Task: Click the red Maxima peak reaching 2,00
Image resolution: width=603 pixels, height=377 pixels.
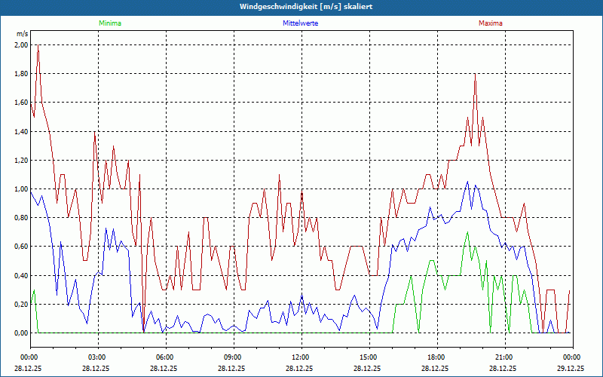Action: [x=38, y=45]
